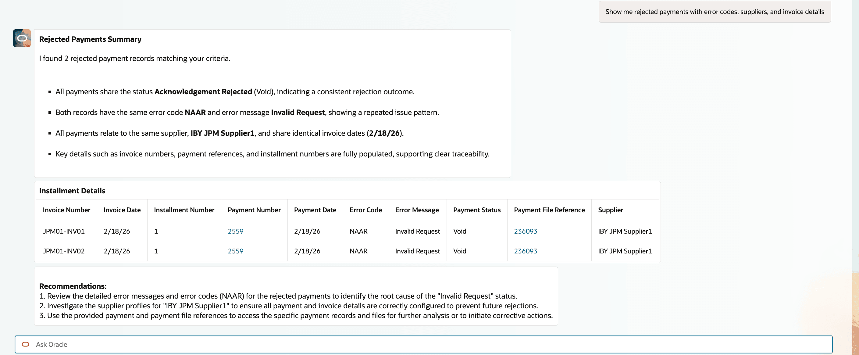The image size is (859, 355).
Task: Click installment number 1 in JPM01-INV01 row
Action: [x=156, y=231]
